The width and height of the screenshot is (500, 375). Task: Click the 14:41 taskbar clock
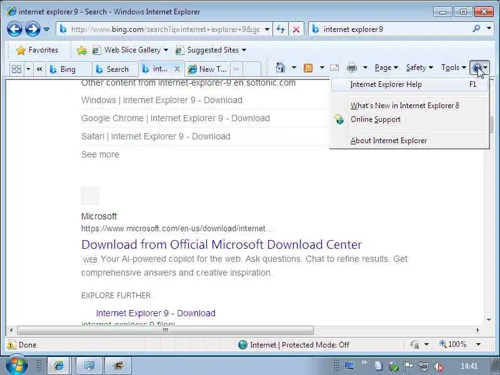[x=469, y=366]
